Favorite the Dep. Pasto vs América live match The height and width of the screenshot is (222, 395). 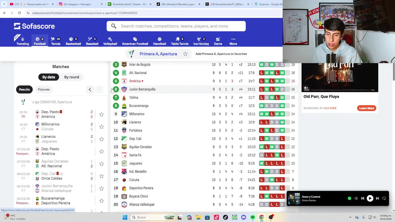[101, 114]
